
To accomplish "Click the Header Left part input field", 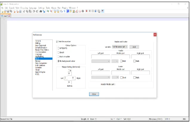I will (101, 57).
